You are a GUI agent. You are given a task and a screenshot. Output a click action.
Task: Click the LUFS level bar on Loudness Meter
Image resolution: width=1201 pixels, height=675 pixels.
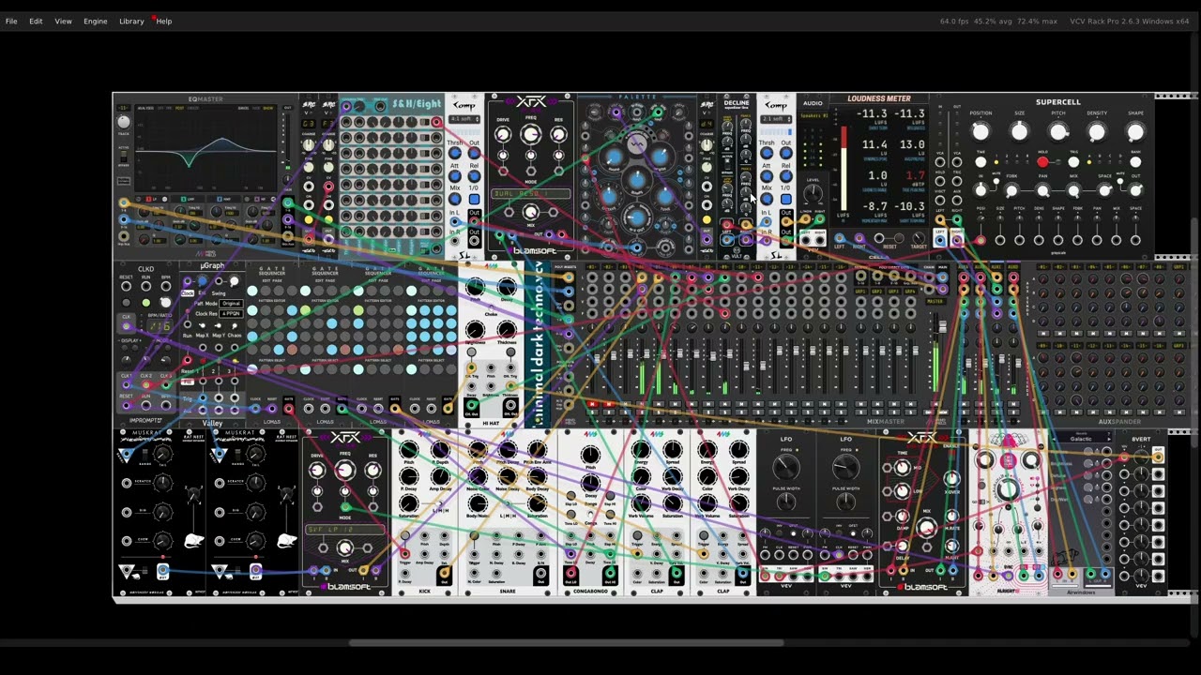pyautogui.click(x=843, y=167)
